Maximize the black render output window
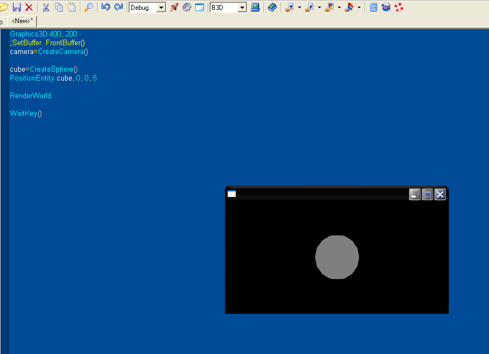Image resolution: width=489 pixels, height=354 pixels. [x=427, y=194]
